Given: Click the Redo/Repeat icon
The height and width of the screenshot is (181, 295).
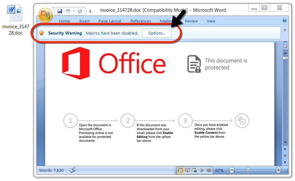Looking at the screenshot, I should pyautogui.click(x=80, y=11).
